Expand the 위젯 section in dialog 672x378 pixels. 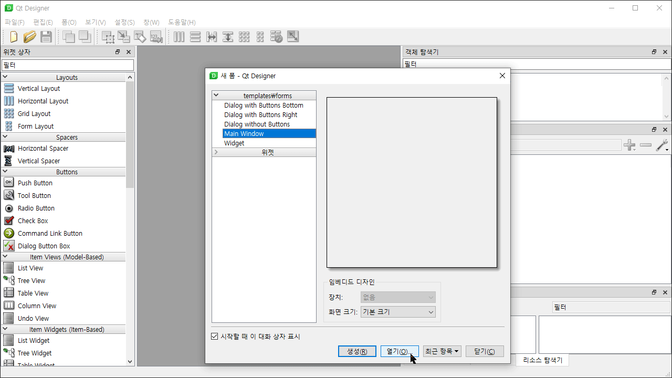216,152
